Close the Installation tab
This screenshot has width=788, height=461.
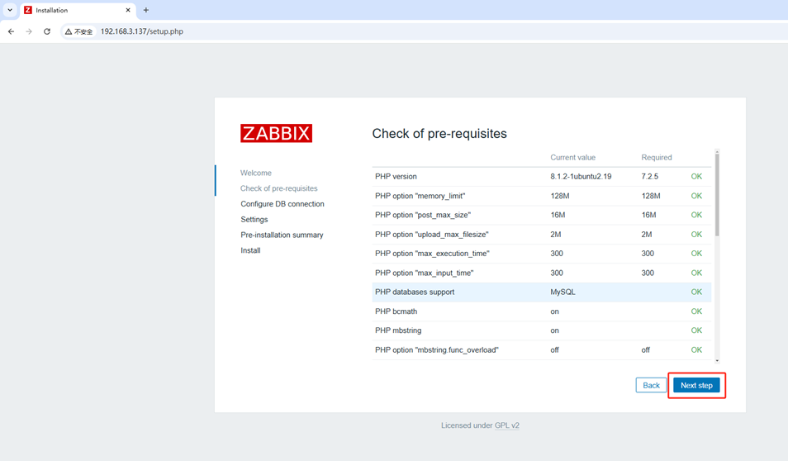point(128,10)
